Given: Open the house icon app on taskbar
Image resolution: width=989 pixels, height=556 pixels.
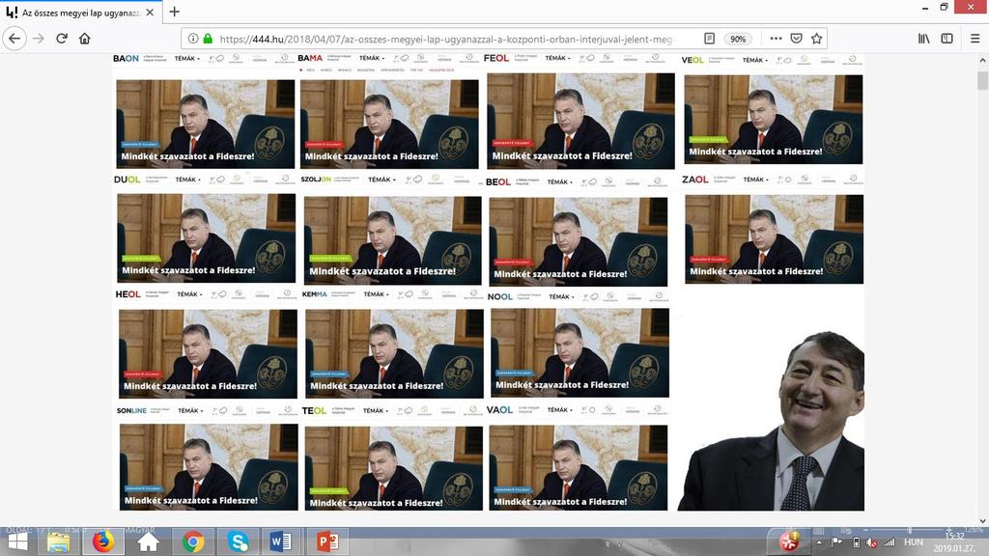Looking at the screenshot, I should [x=148, y=542].
